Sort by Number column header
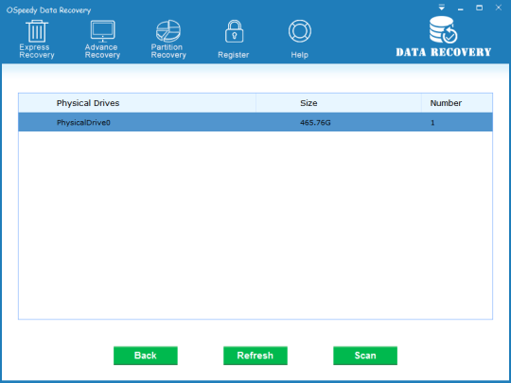511x383 pixels. (457, 103)
